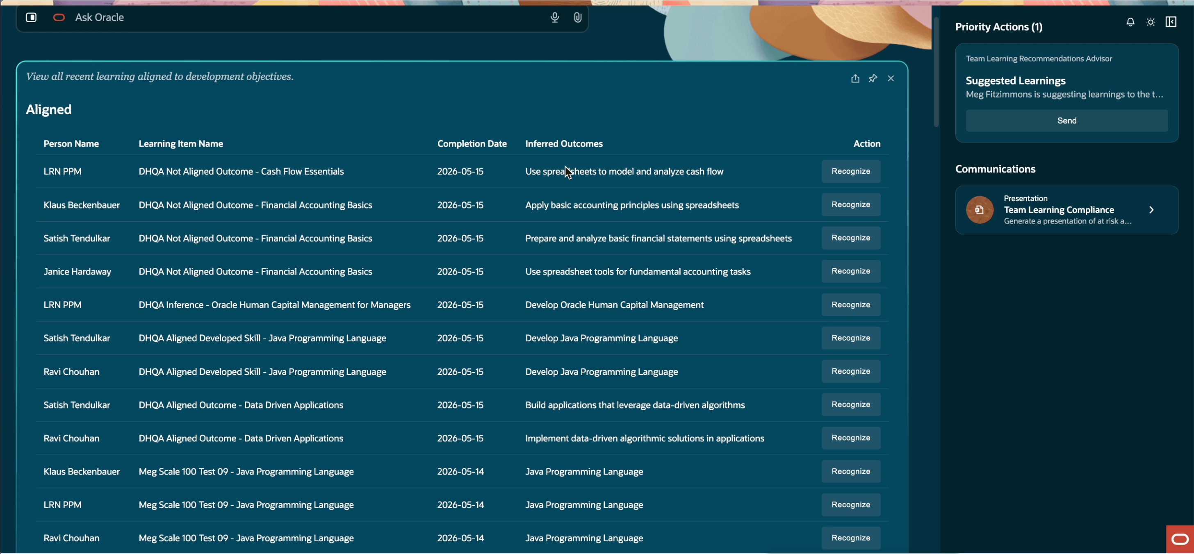Screen dimensions: 1194x554
Task: Expand Team Learning Compliance with chevron
Action: [1151, 210]
